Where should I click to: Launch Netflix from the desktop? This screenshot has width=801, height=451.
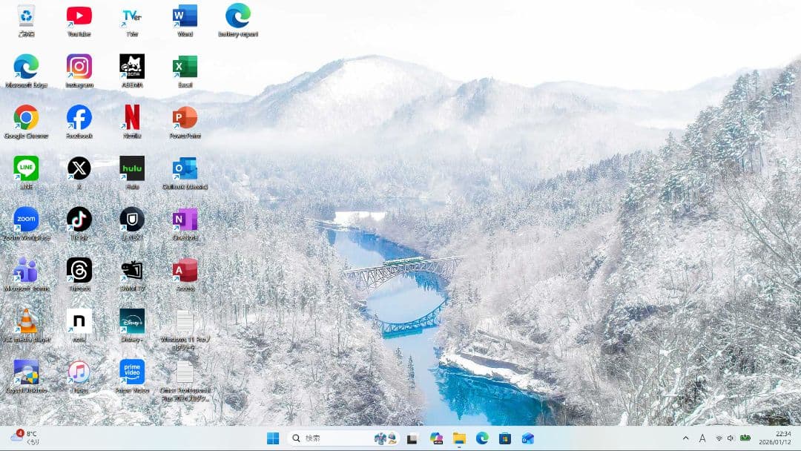[131, 119]
